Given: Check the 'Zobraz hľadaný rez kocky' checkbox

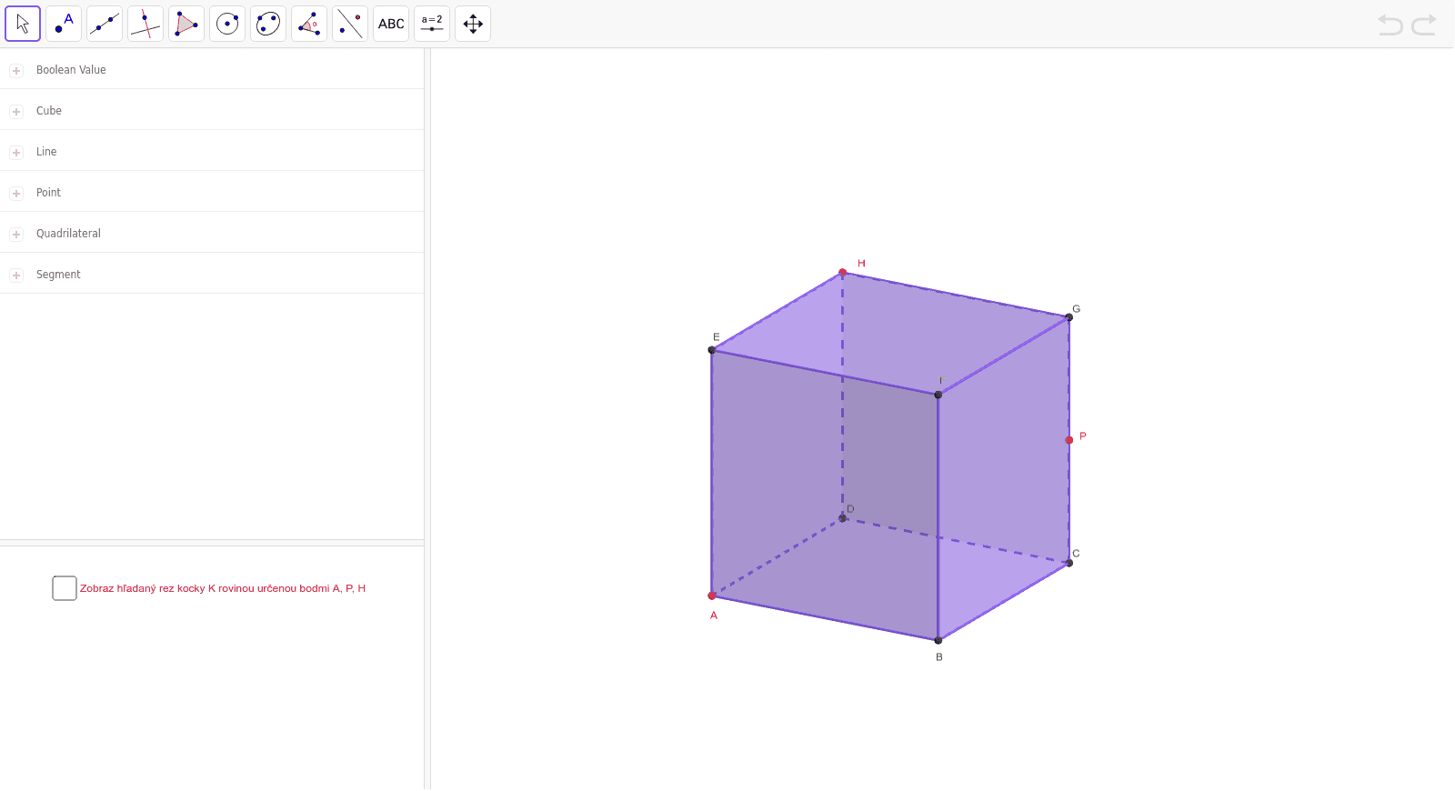Looking at the screenshot, I should click(65, 588).
